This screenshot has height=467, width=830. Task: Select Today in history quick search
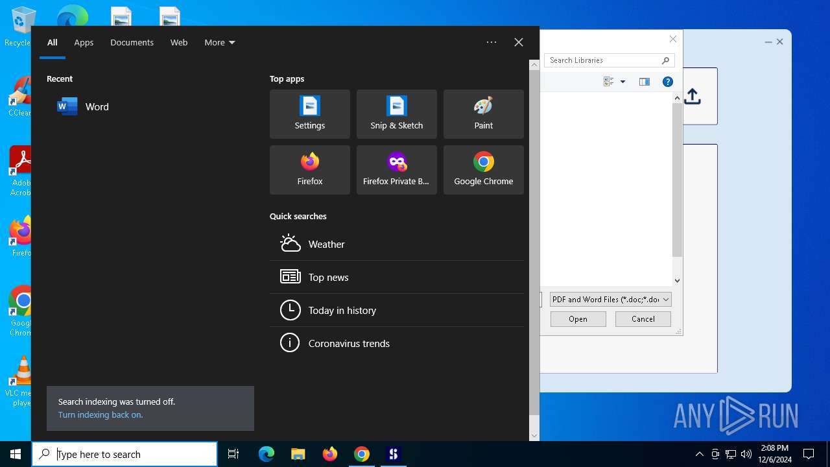[397, 311]
